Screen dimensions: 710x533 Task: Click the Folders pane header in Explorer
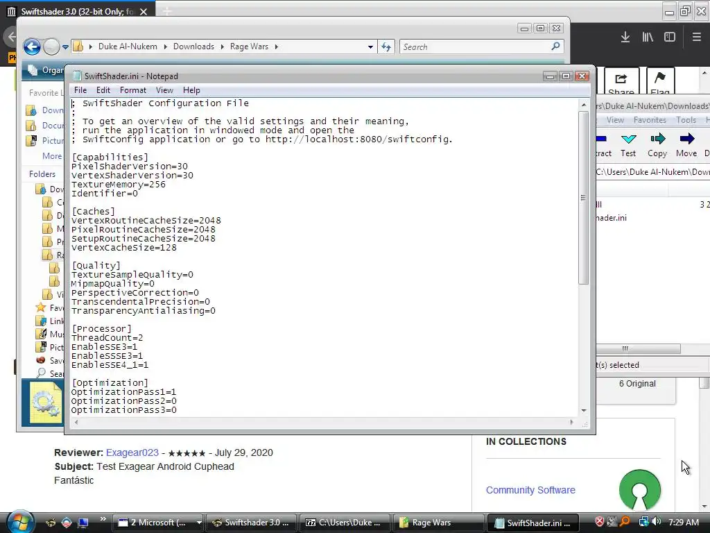click(42, 174)
